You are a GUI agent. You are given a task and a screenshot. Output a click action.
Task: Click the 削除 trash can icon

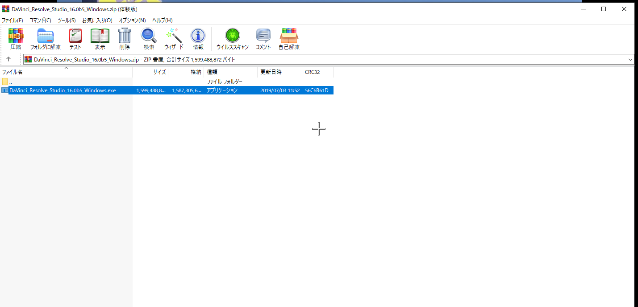point(124,38)
